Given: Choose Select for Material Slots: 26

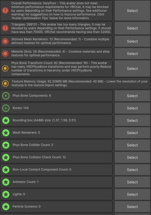Looking at the screenshot, I should tap(132, 54).
